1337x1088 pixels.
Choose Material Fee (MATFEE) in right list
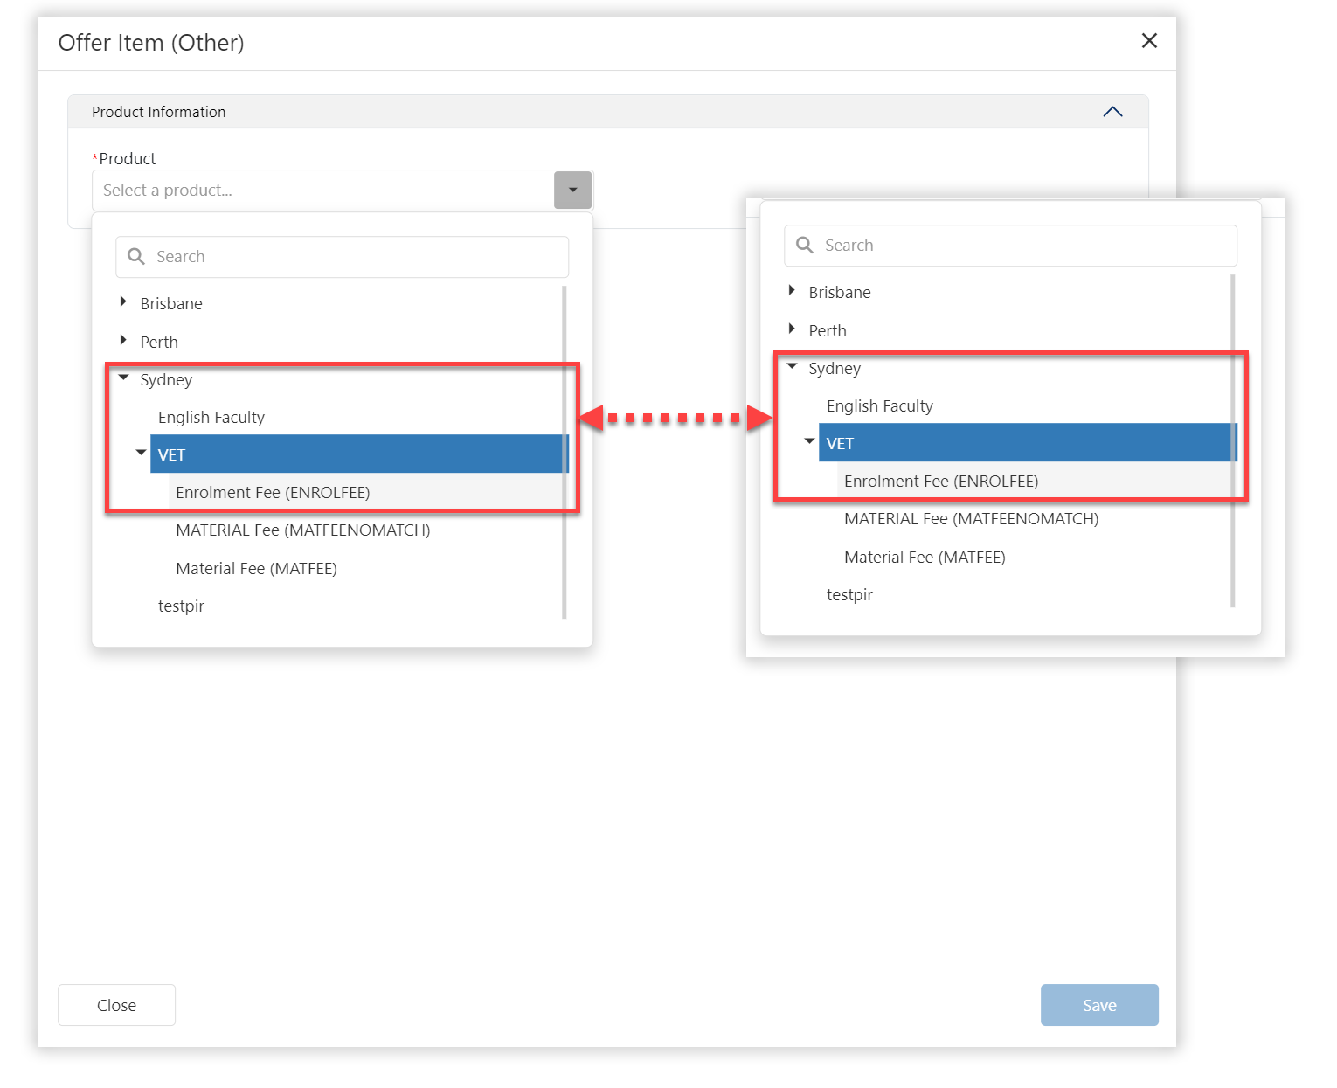pos(925,558)
